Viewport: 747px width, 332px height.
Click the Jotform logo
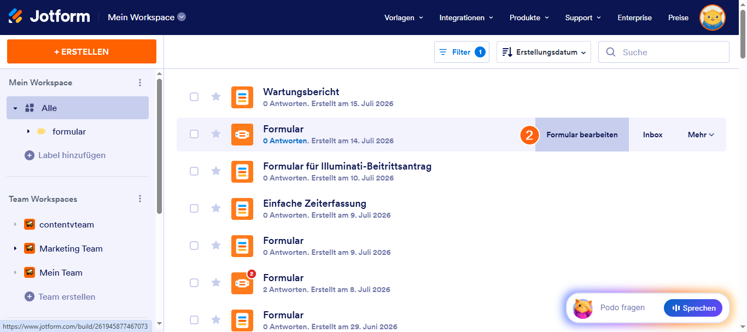click(x=49, y=16)
